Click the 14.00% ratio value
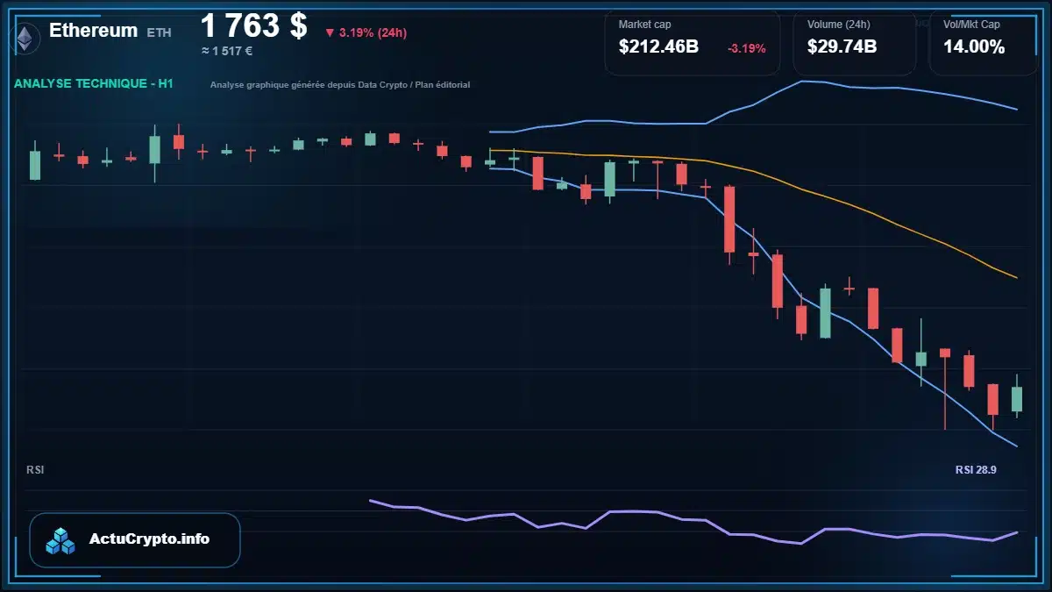Screen dimensions: 1052x592 pyautogui.click(x=974, y=47)
